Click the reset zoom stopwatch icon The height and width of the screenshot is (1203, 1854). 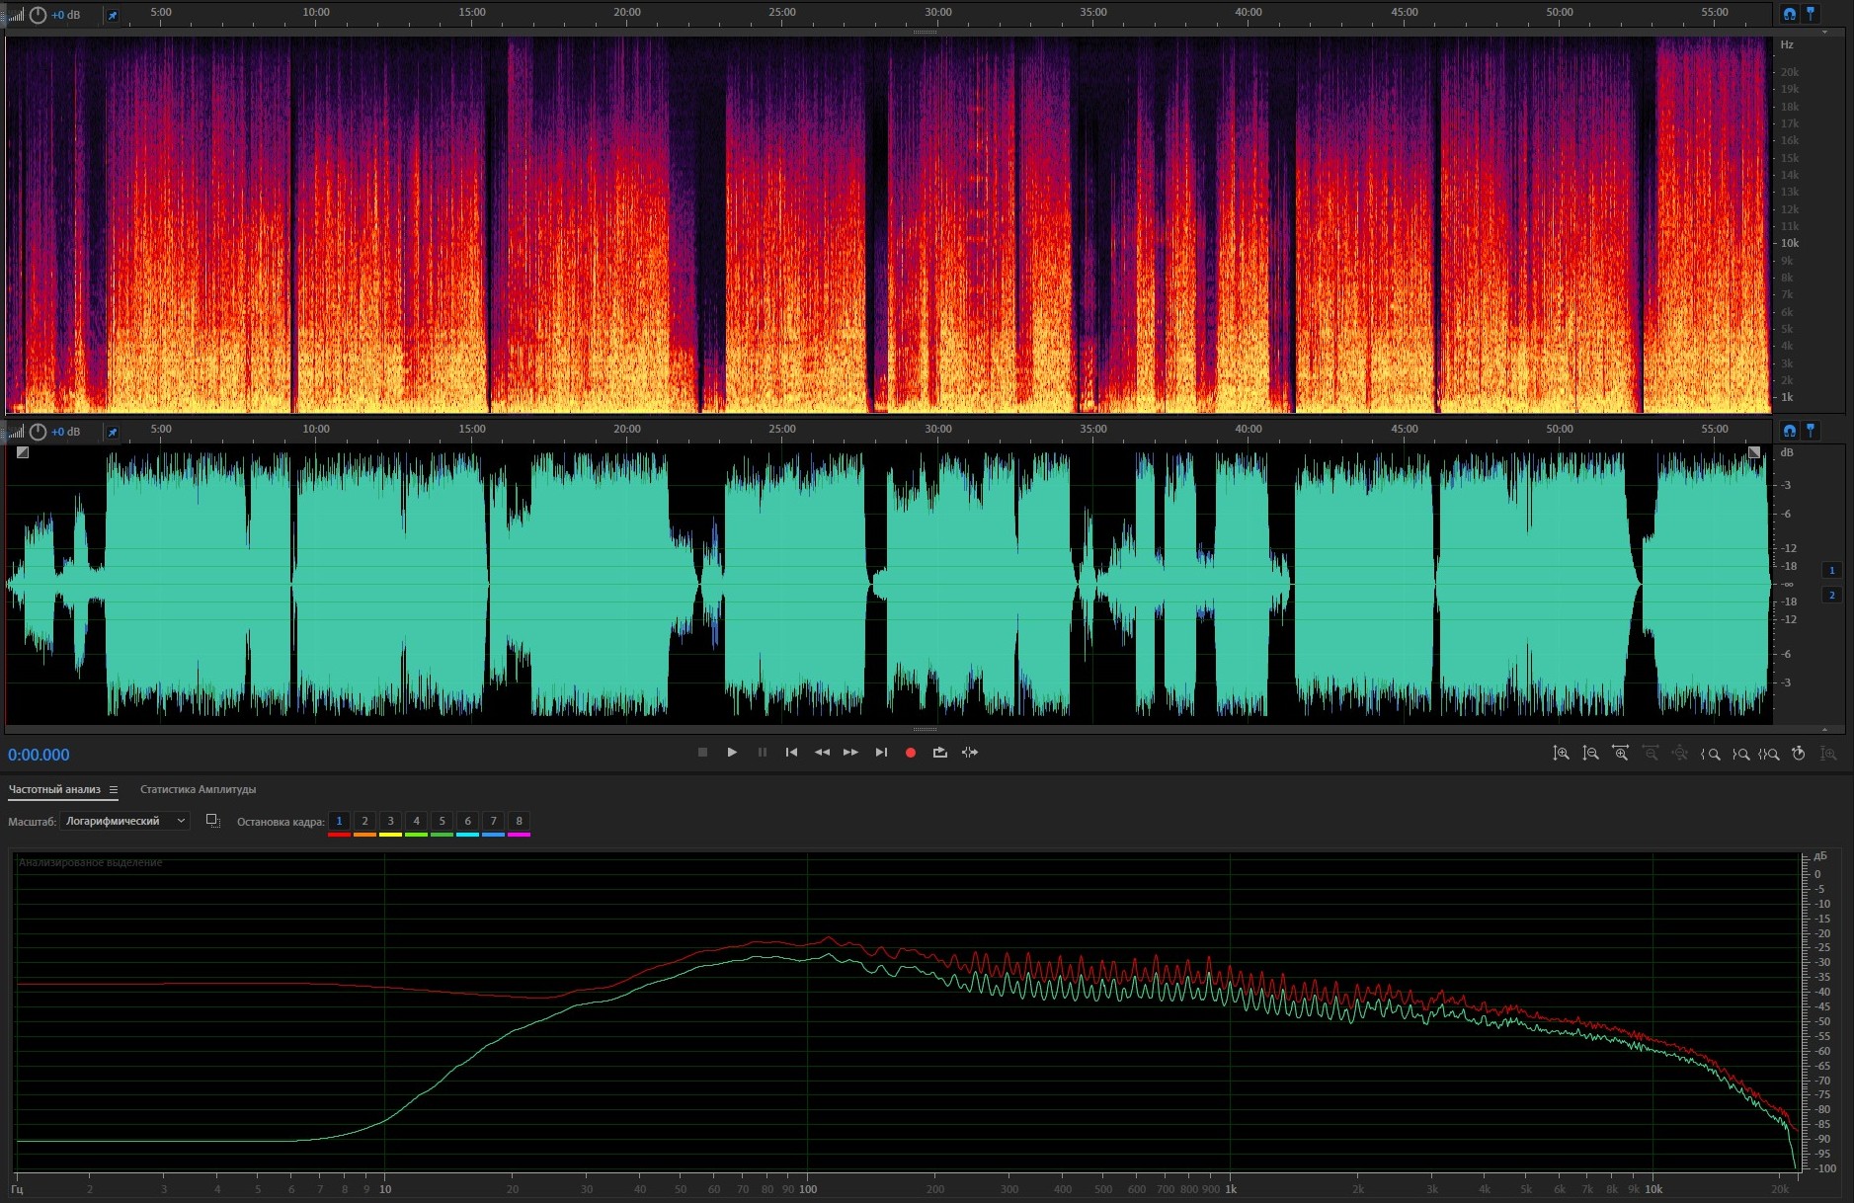point(1799,754)
